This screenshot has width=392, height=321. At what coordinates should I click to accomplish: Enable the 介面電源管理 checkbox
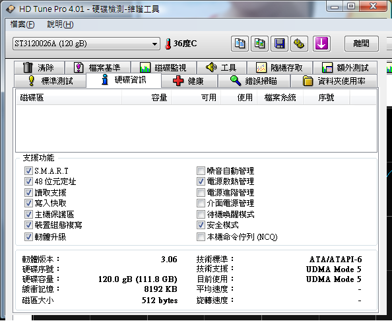pyautogui.click(x=201, y=203)
